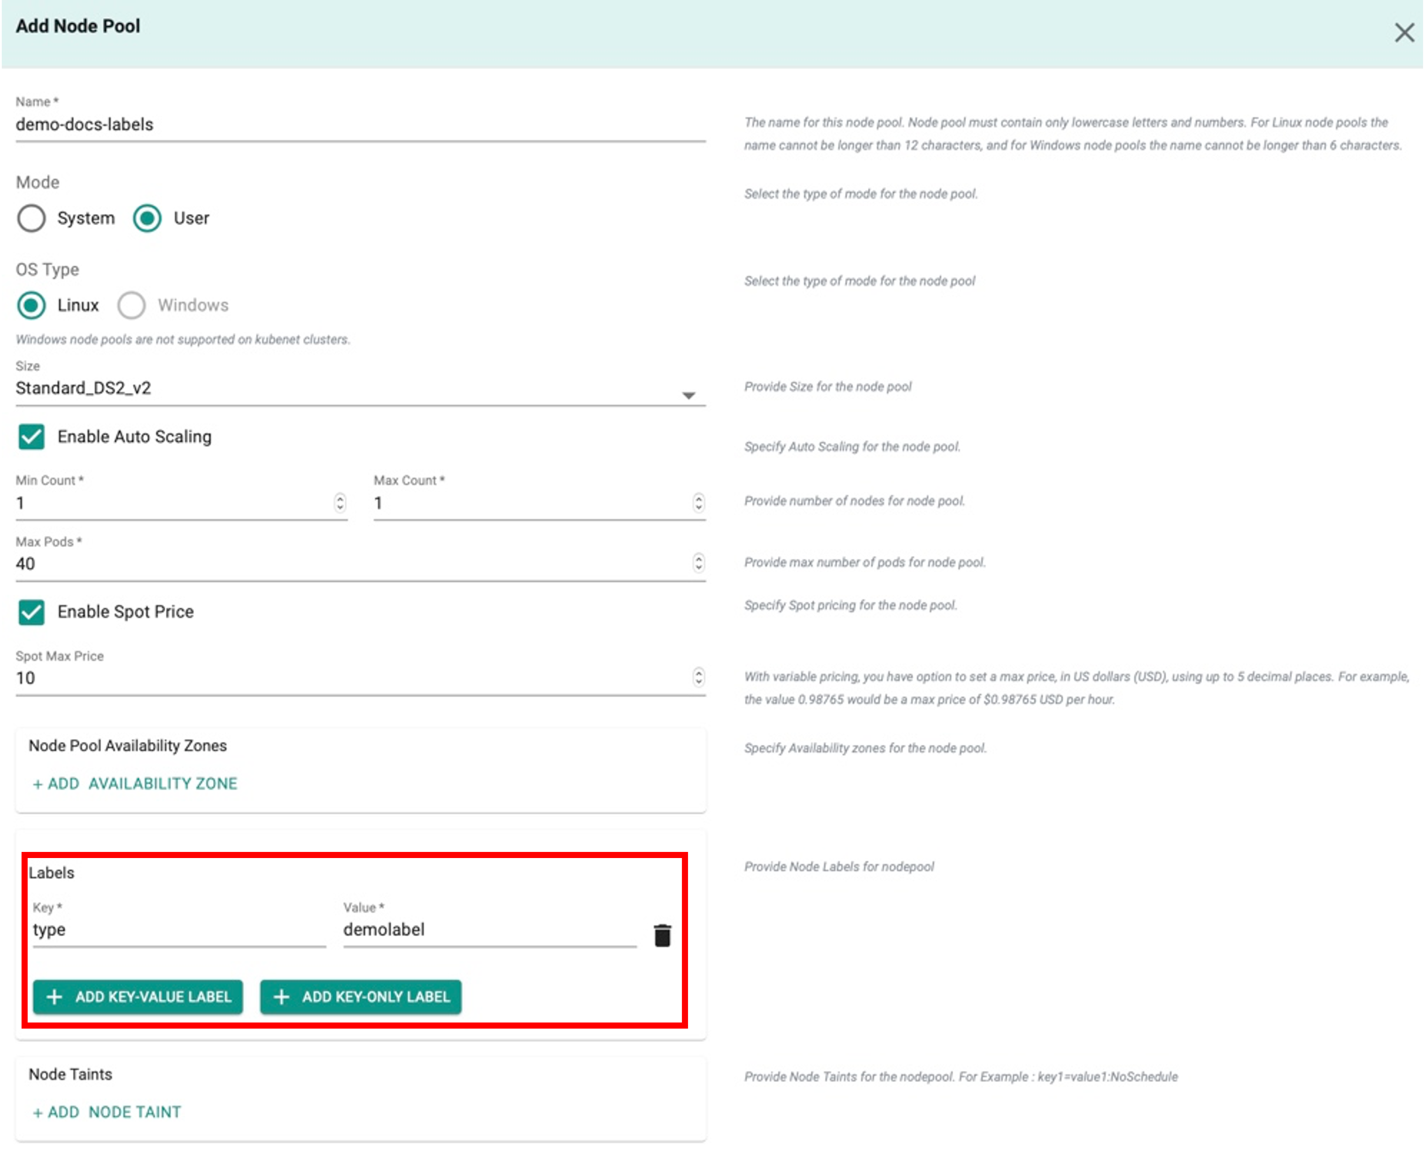
Task: Adjust the Spot Max Price stepper
Action: [698, 677]
